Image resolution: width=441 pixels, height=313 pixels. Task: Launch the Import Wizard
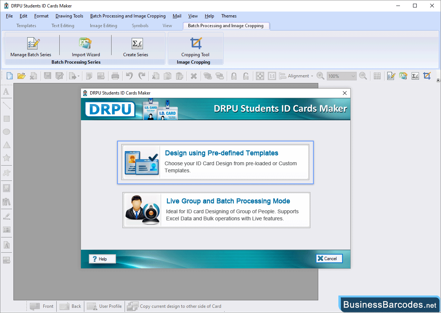click(x=86, y=47)
